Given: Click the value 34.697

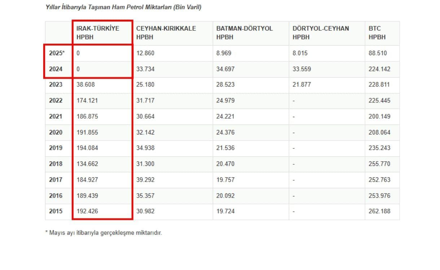Looking at the screenshot, I should coord(225,69).
